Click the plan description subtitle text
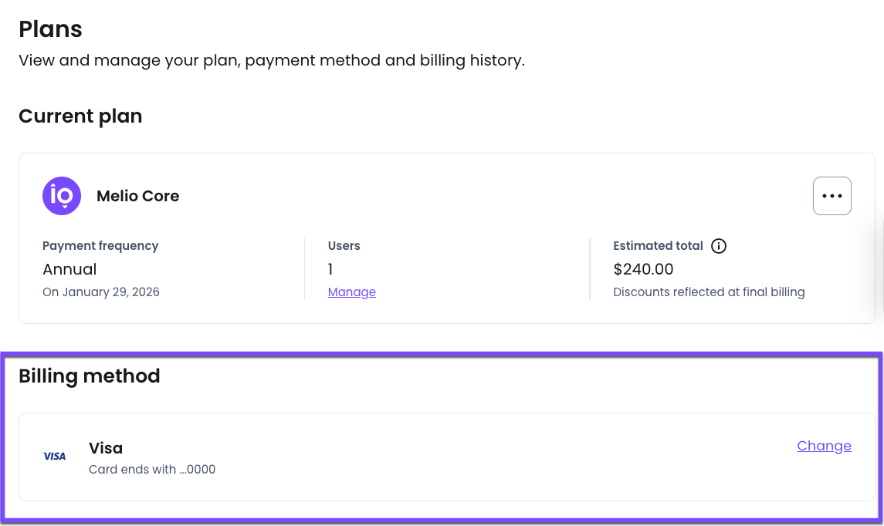Screen dimensions: 884x526 pos(272,60)
